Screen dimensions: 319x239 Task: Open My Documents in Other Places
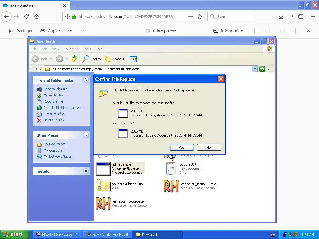point(55,144)
